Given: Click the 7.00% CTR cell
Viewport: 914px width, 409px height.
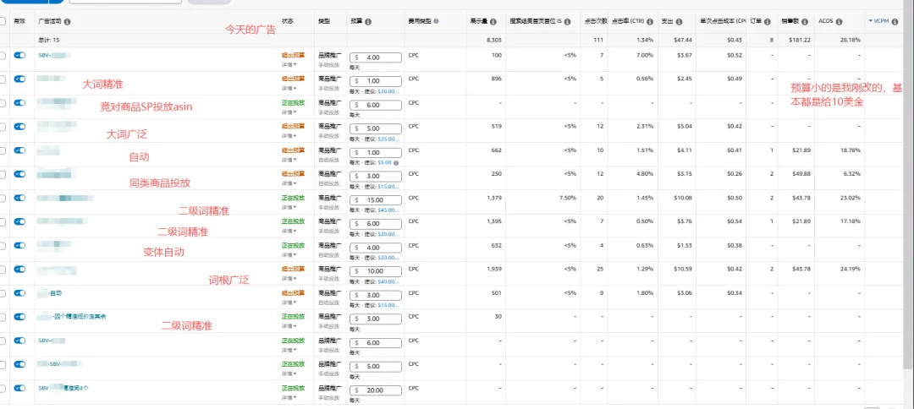Looking at the screenshot, I should click(644, 55).
